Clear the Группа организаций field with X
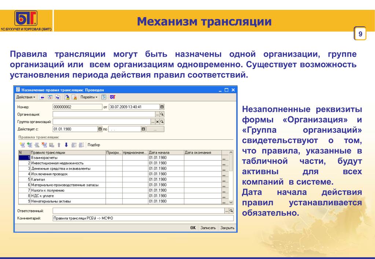375x259 pixels. (157, 122)
